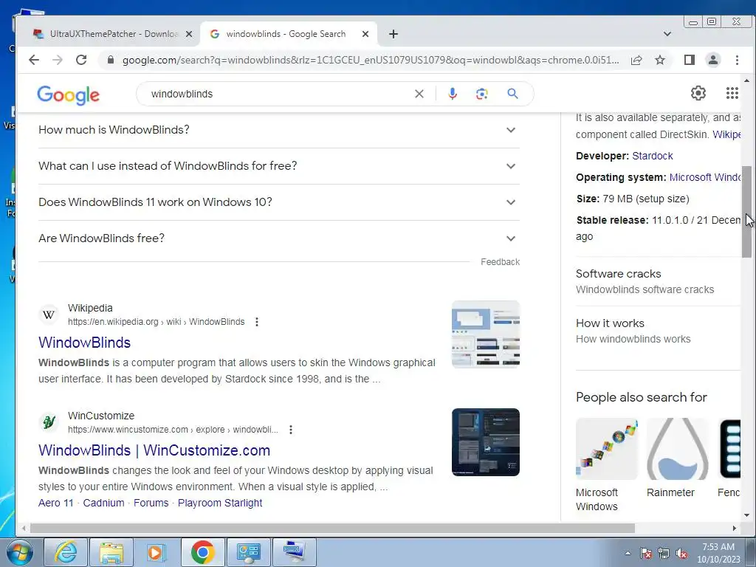
Task: Open the Chrome profile avatar
Action: click(713, 60)
